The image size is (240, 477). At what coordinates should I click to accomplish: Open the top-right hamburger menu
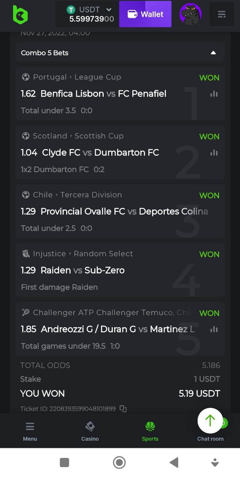click(x=222, y=14)
